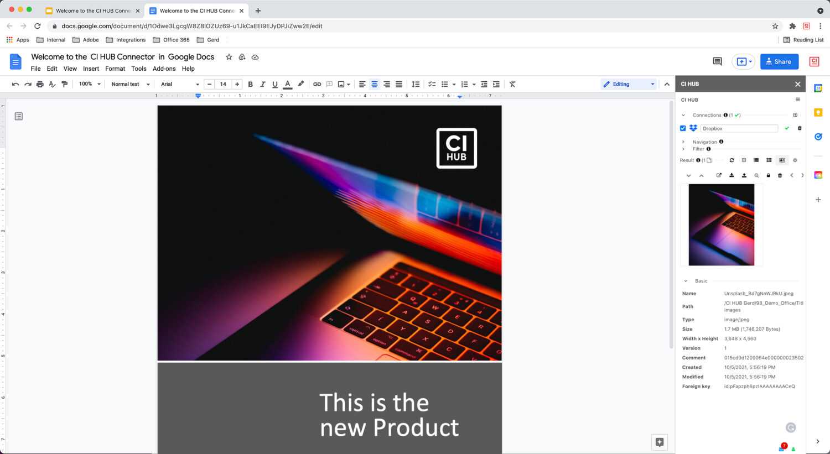The image size is (830, 454).
Task: Open the Arial font dropdown
Action: (179, 84)
